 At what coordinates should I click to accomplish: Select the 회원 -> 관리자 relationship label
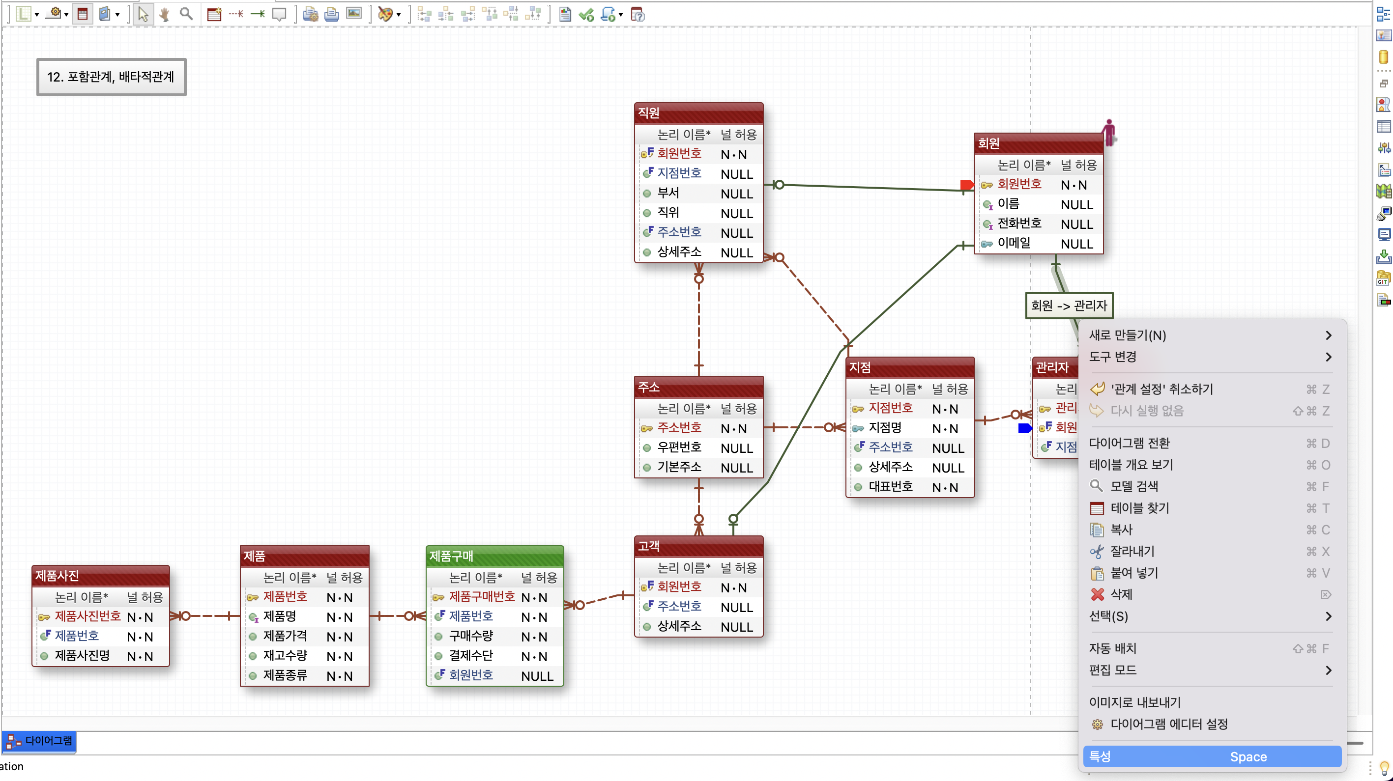click(x=1069, y=306)
